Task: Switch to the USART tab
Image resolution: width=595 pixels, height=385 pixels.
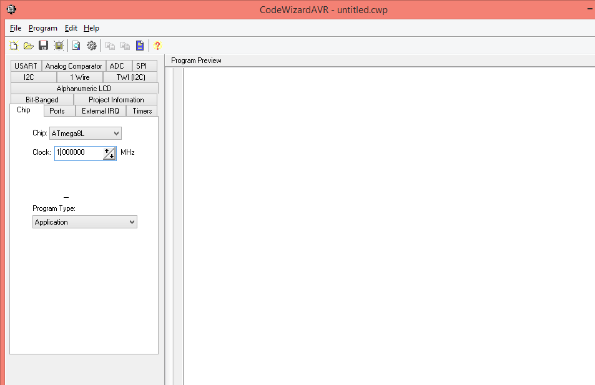Action: tap(26, 66)
